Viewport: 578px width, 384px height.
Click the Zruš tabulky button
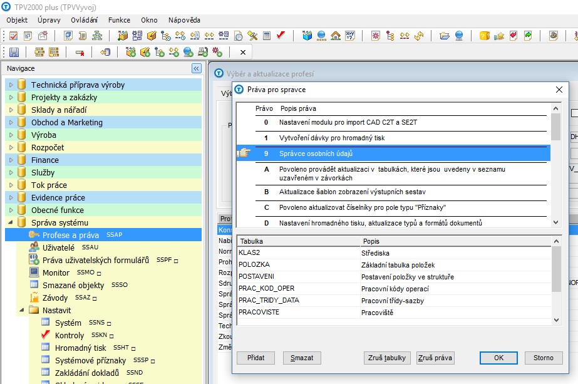point(387,358)
